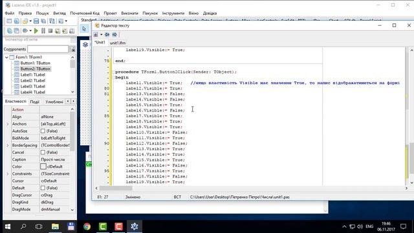Jump forward in text editor history
The height and width of the screenshot is (233, 414).
coord(114,34)
